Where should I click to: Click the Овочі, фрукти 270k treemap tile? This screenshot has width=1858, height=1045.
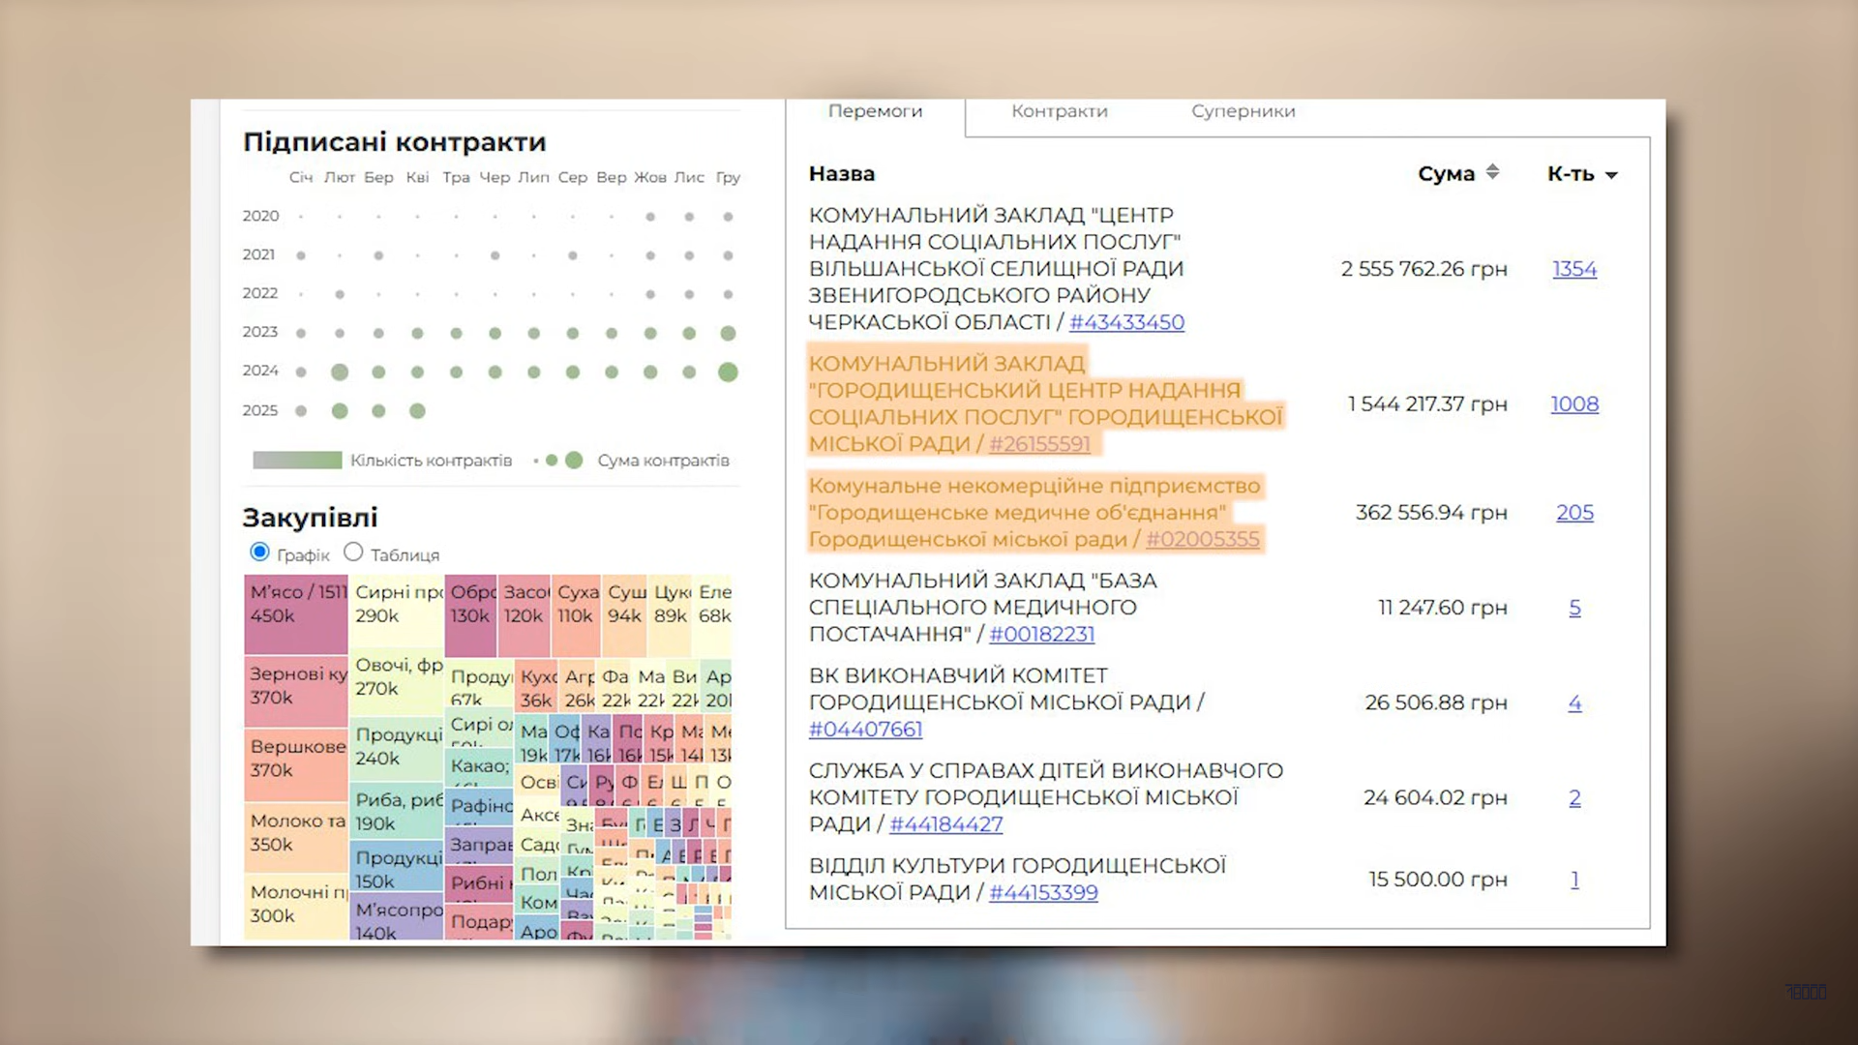(397, 682)
